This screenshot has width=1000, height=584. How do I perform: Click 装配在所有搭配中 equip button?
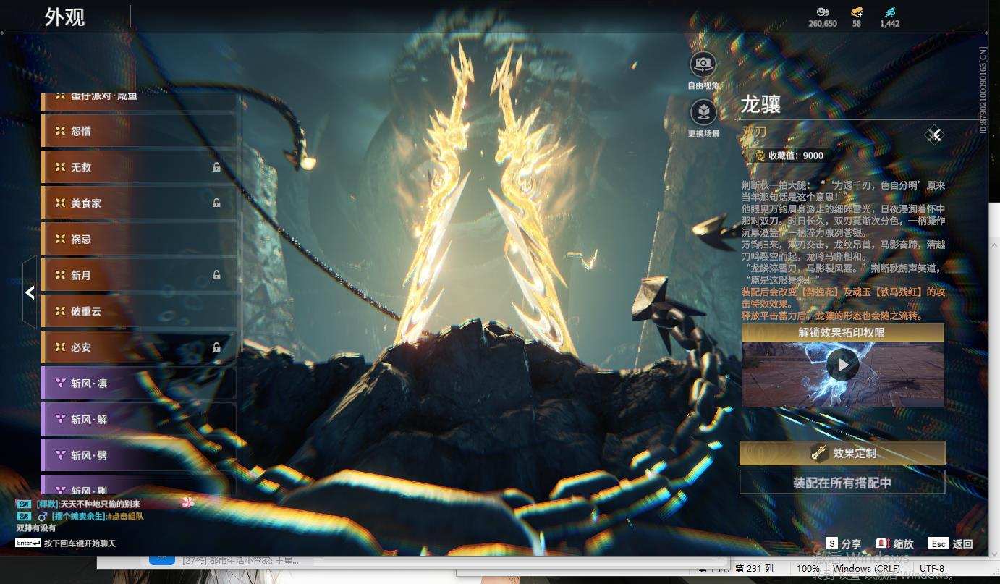coord(842,482)
